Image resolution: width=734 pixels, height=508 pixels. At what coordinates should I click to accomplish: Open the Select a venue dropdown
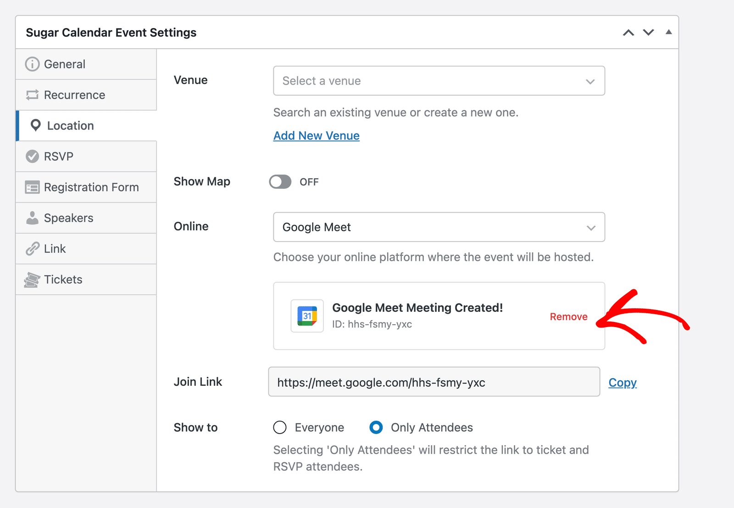coord(439,81)
